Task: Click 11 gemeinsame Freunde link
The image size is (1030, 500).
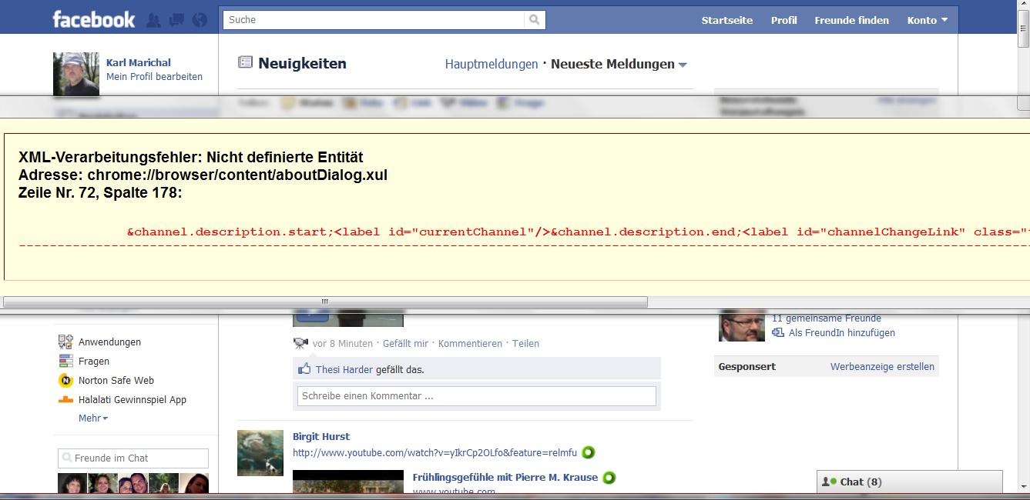Action: [x=827, y=318]
